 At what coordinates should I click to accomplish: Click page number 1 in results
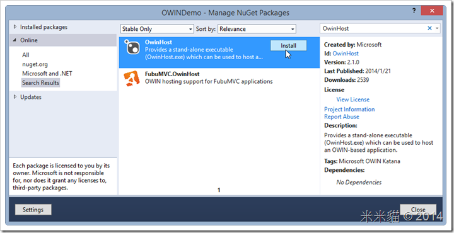coord(219,190)
